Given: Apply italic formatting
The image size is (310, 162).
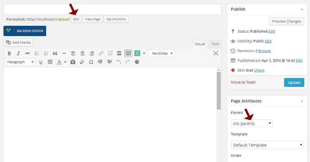Looking at the screenshot, I should (18, 53).
